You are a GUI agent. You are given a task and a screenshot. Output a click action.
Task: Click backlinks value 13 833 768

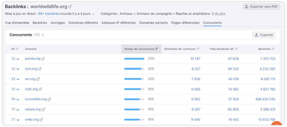(x=266, y=119)
